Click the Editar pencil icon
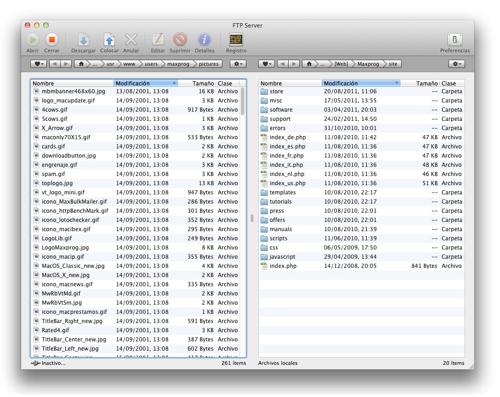Image resolution: width=500 pixels, height=397 pixels. tap(158, 40)
